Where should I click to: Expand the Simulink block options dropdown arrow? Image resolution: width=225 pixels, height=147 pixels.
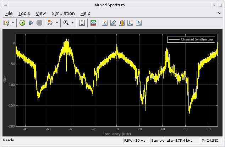[57, 23]
